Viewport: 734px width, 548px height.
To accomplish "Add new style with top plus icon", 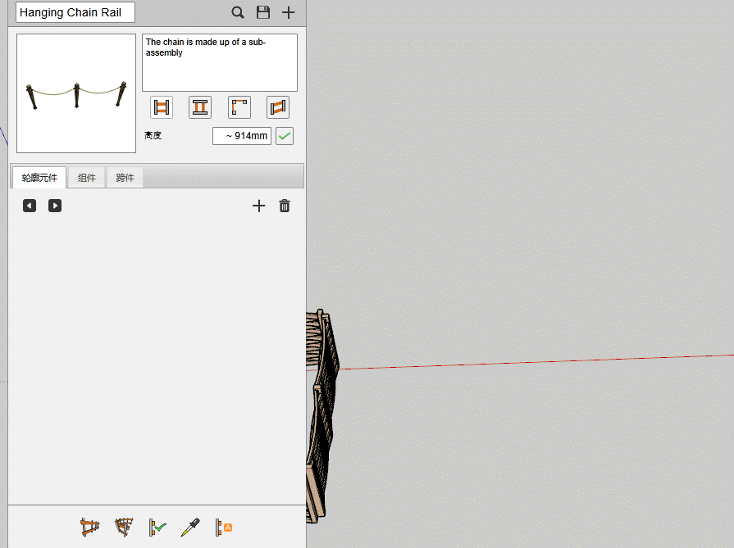I will click(x=289, y=12).
